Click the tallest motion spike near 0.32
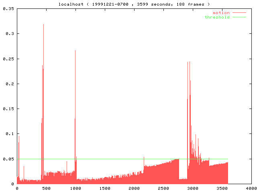The width and height of the screenshot is (257, 193). pyautogui.click(x=43, y=25)
